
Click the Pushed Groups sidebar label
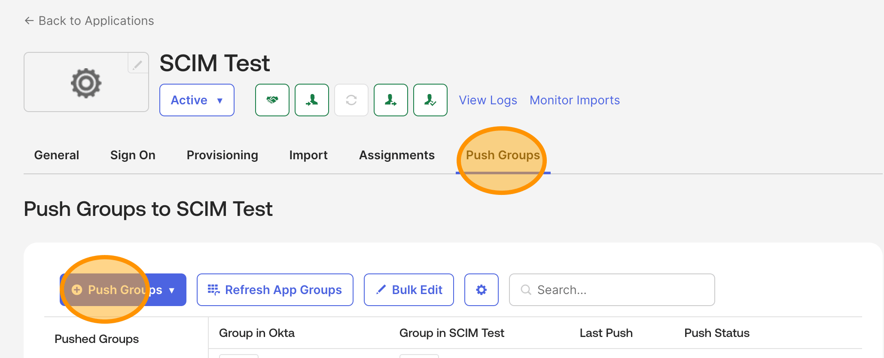coord(97,339)
